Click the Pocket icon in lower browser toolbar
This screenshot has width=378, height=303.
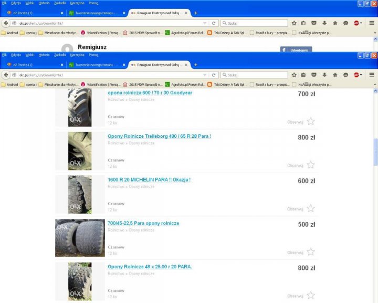[x=313, y=75]
